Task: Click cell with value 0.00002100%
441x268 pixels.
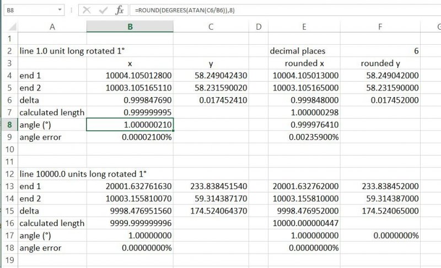Action: pos(130,137)
